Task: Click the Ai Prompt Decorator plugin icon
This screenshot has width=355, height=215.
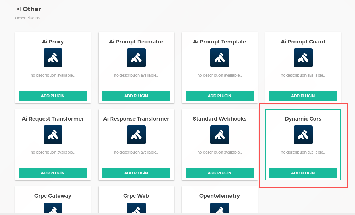Action: coord(136,58)
